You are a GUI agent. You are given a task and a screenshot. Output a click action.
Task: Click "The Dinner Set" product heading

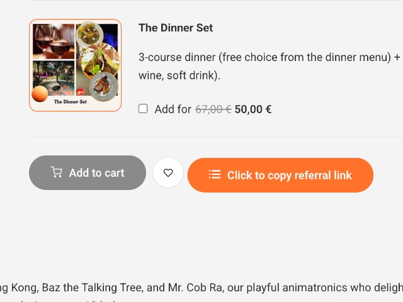point(176,28)
